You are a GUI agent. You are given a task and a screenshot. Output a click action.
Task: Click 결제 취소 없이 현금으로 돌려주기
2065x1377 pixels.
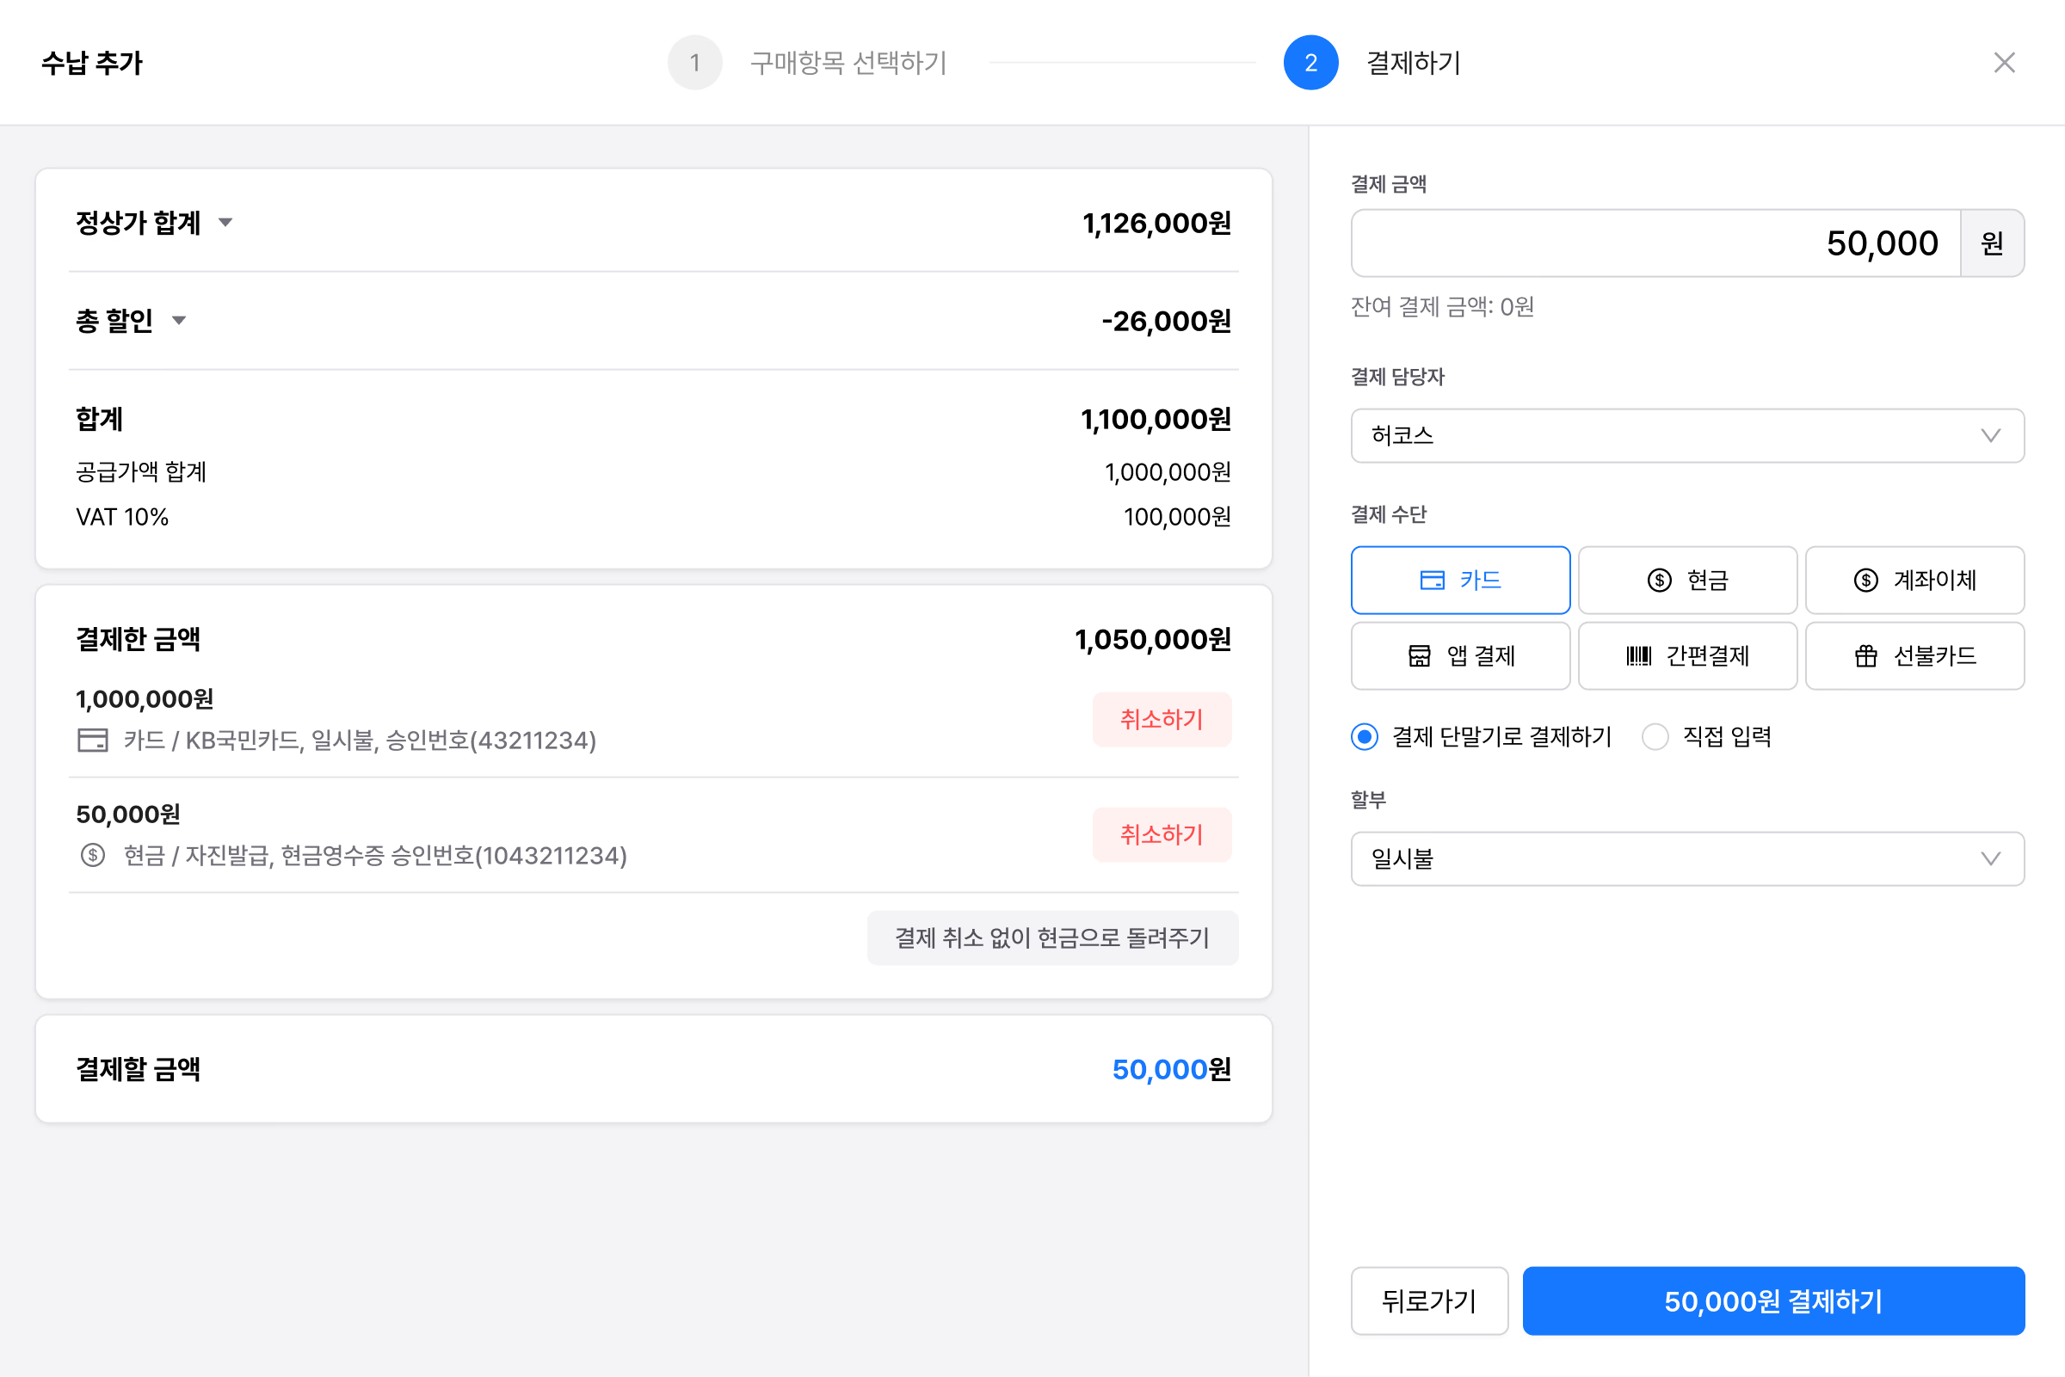pos(1051,937)
